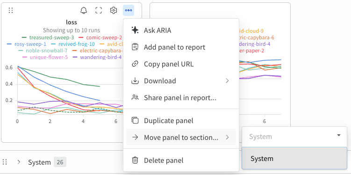Click the System section search field
Viewport: 351px width, 175px height.
click(x=294, y=137)
